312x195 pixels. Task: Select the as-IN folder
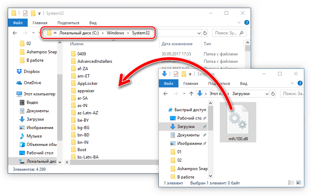tap(79, 106)
